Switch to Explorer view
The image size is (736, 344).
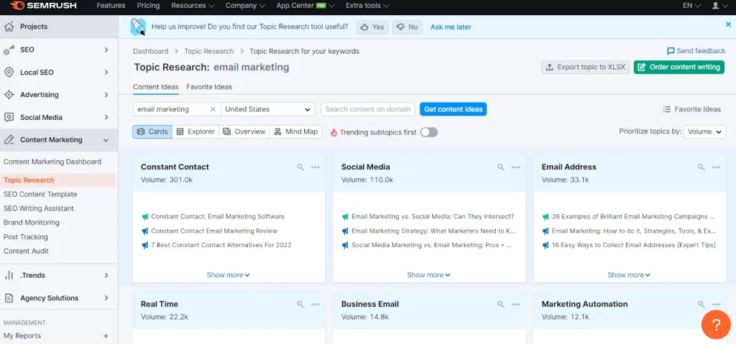click(x=195, y=132)
